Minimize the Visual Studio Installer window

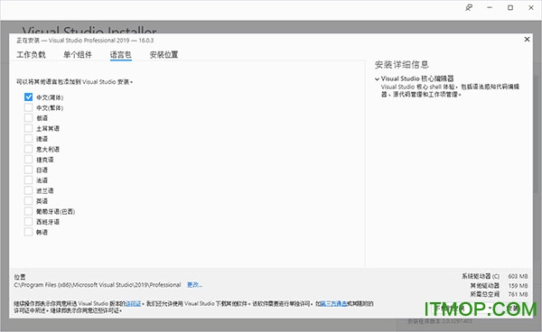click(x=490, y=7)
